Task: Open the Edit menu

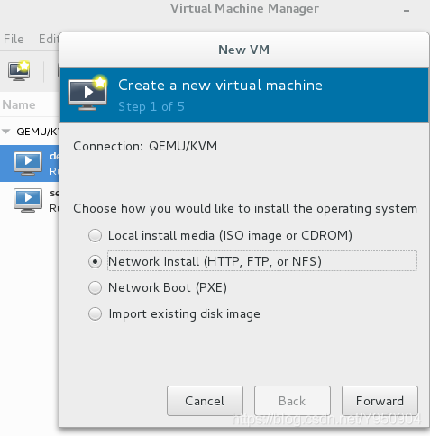Action: tap(49, 39)
